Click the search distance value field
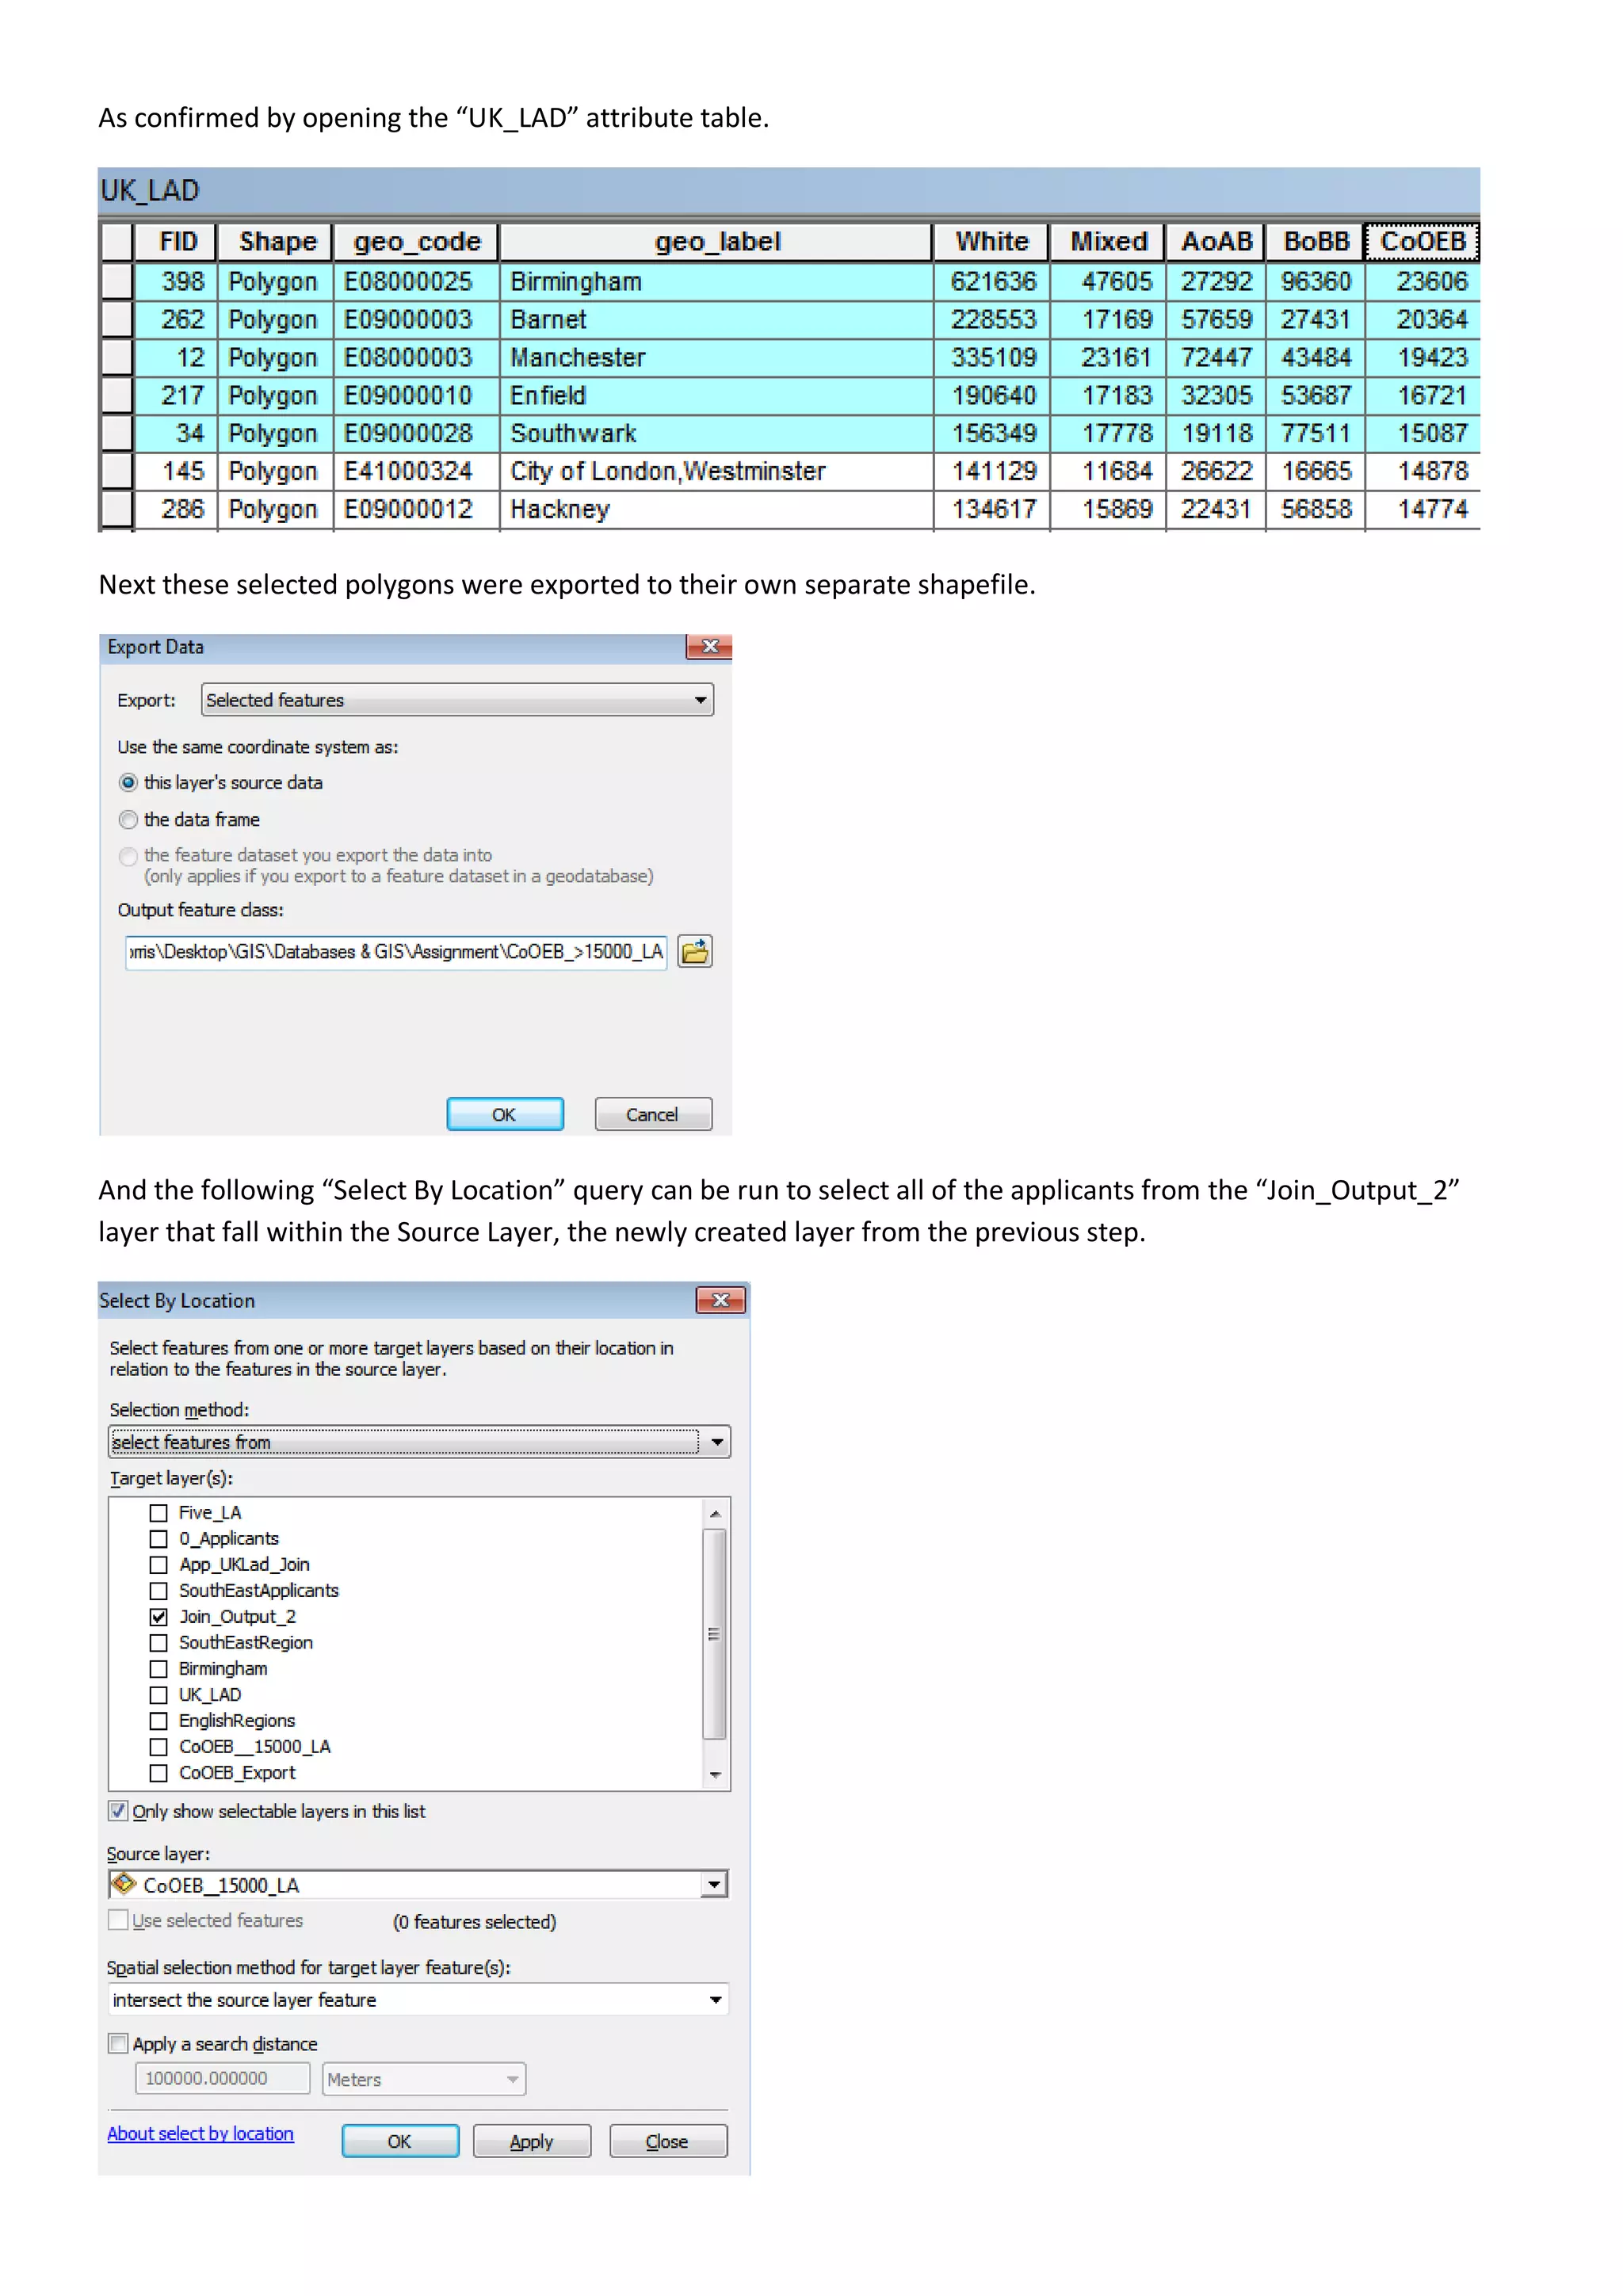The height and width of the screenshot is (2296, 1623). (223, 2079)
